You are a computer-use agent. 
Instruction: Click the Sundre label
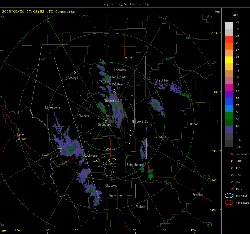pos(84,115)
